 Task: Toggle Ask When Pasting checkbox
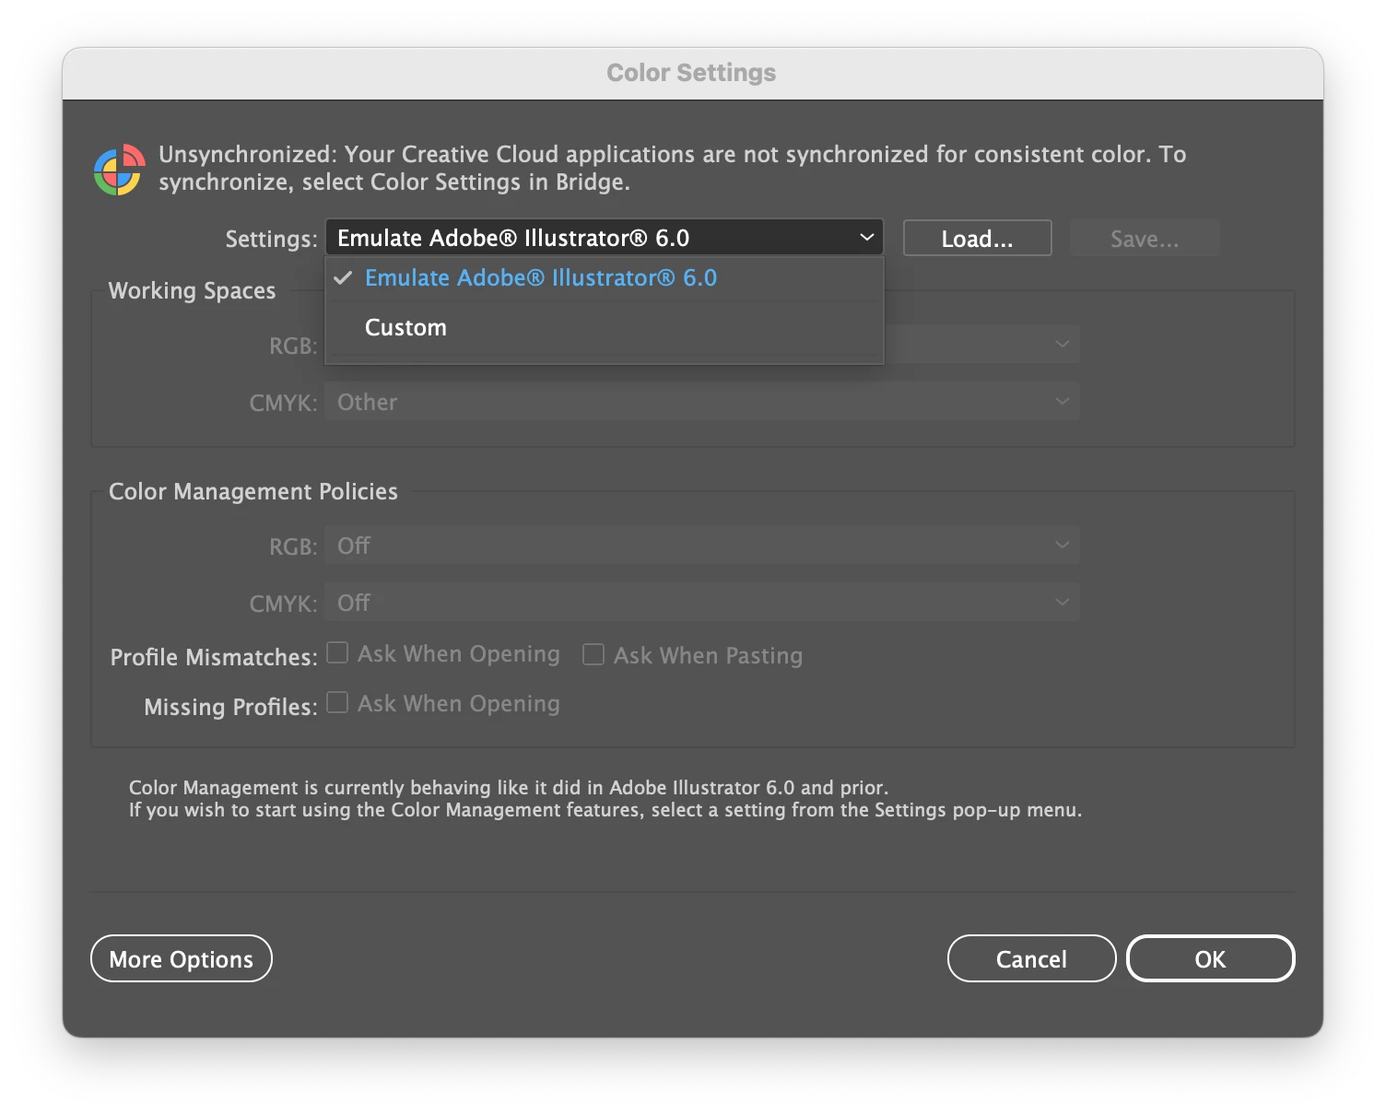point(593,654)
